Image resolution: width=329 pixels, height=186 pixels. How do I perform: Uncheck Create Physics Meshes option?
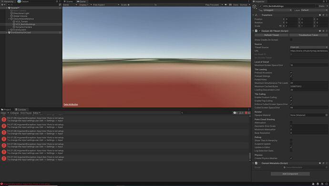point(291,158)
